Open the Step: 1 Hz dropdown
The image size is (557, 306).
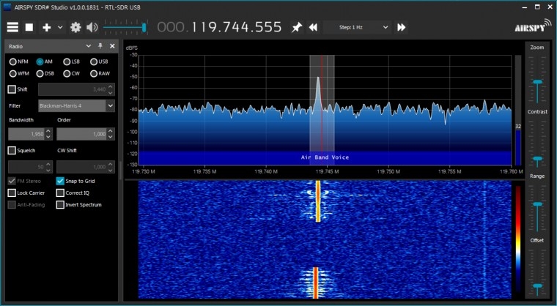point(357,27)
